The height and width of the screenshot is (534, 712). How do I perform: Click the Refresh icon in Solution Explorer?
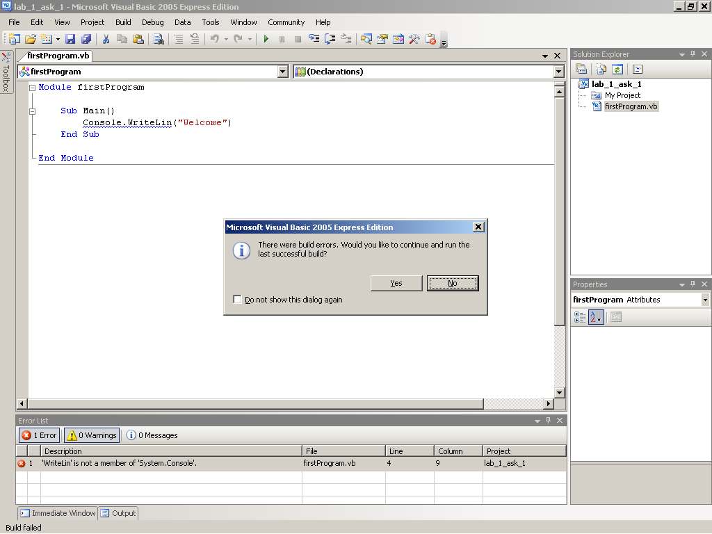coord(617,69)
